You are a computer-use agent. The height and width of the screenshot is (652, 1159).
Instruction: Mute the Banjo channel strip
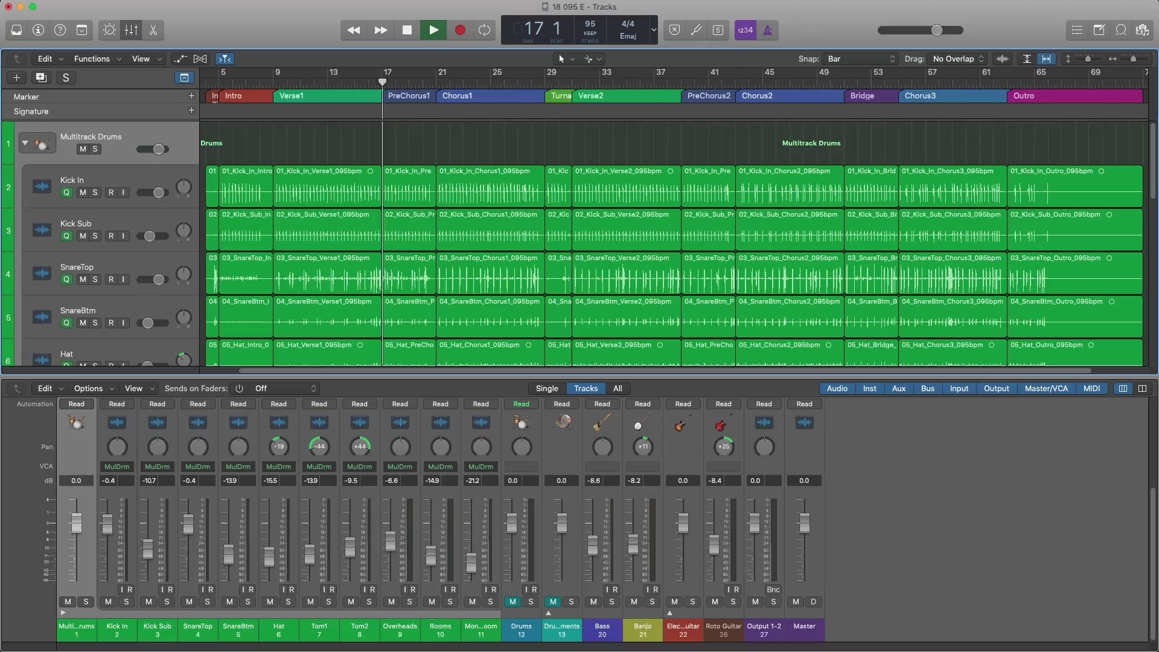tap(634, 601)
